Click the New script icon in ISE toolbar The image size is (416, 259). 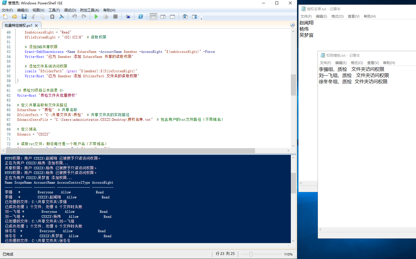[5, 17]
